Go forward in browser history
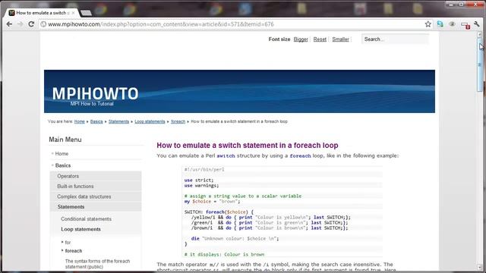This screenshot has width=486, height=273. click(x=21, y=24)
